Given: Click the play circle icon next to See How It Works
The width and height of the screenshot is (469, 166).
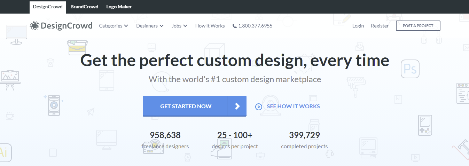Looking at the screenshot, I should tap(258, 106).
